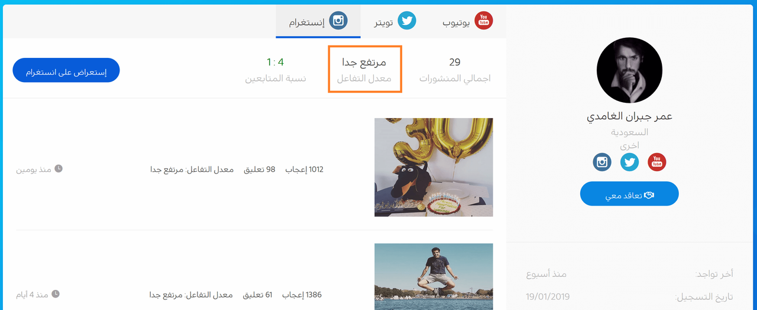Click the تعاقد معي button

click(629, 194)
